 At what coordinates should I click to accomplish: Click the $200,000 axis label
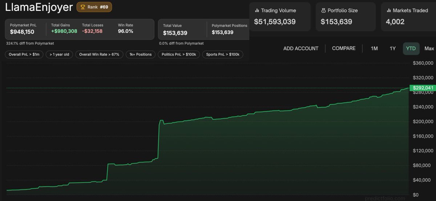423,122
